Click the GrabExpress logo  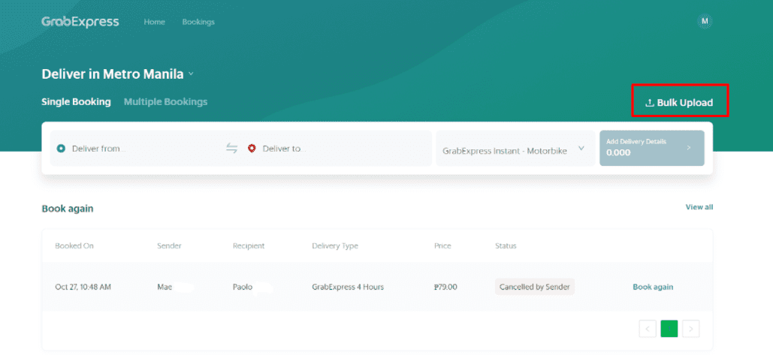(80, 22)
